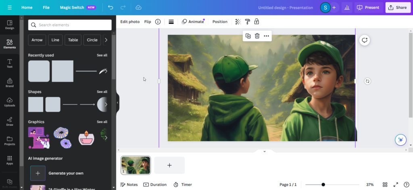
Task: Enter fullscreen mode
Action: 396,184
